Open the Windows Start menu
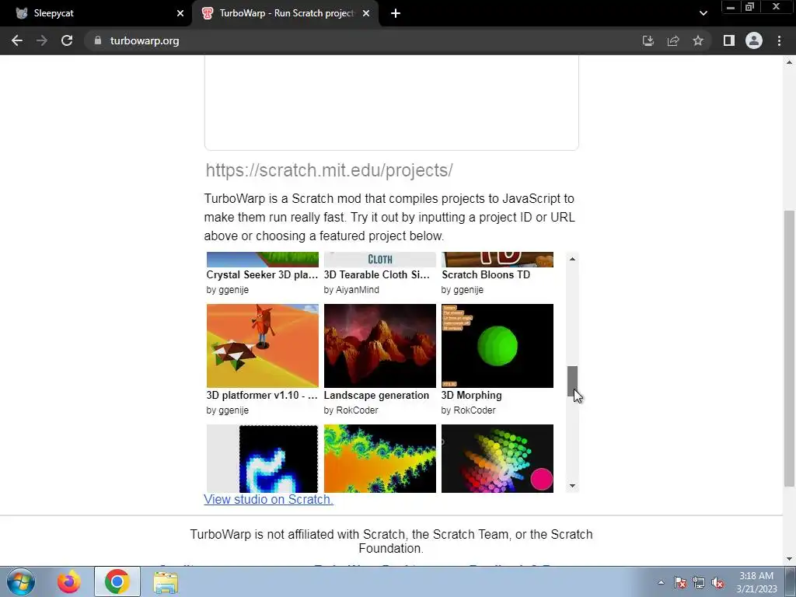Screen dimensions: 796x597 (x=21, y=581)
